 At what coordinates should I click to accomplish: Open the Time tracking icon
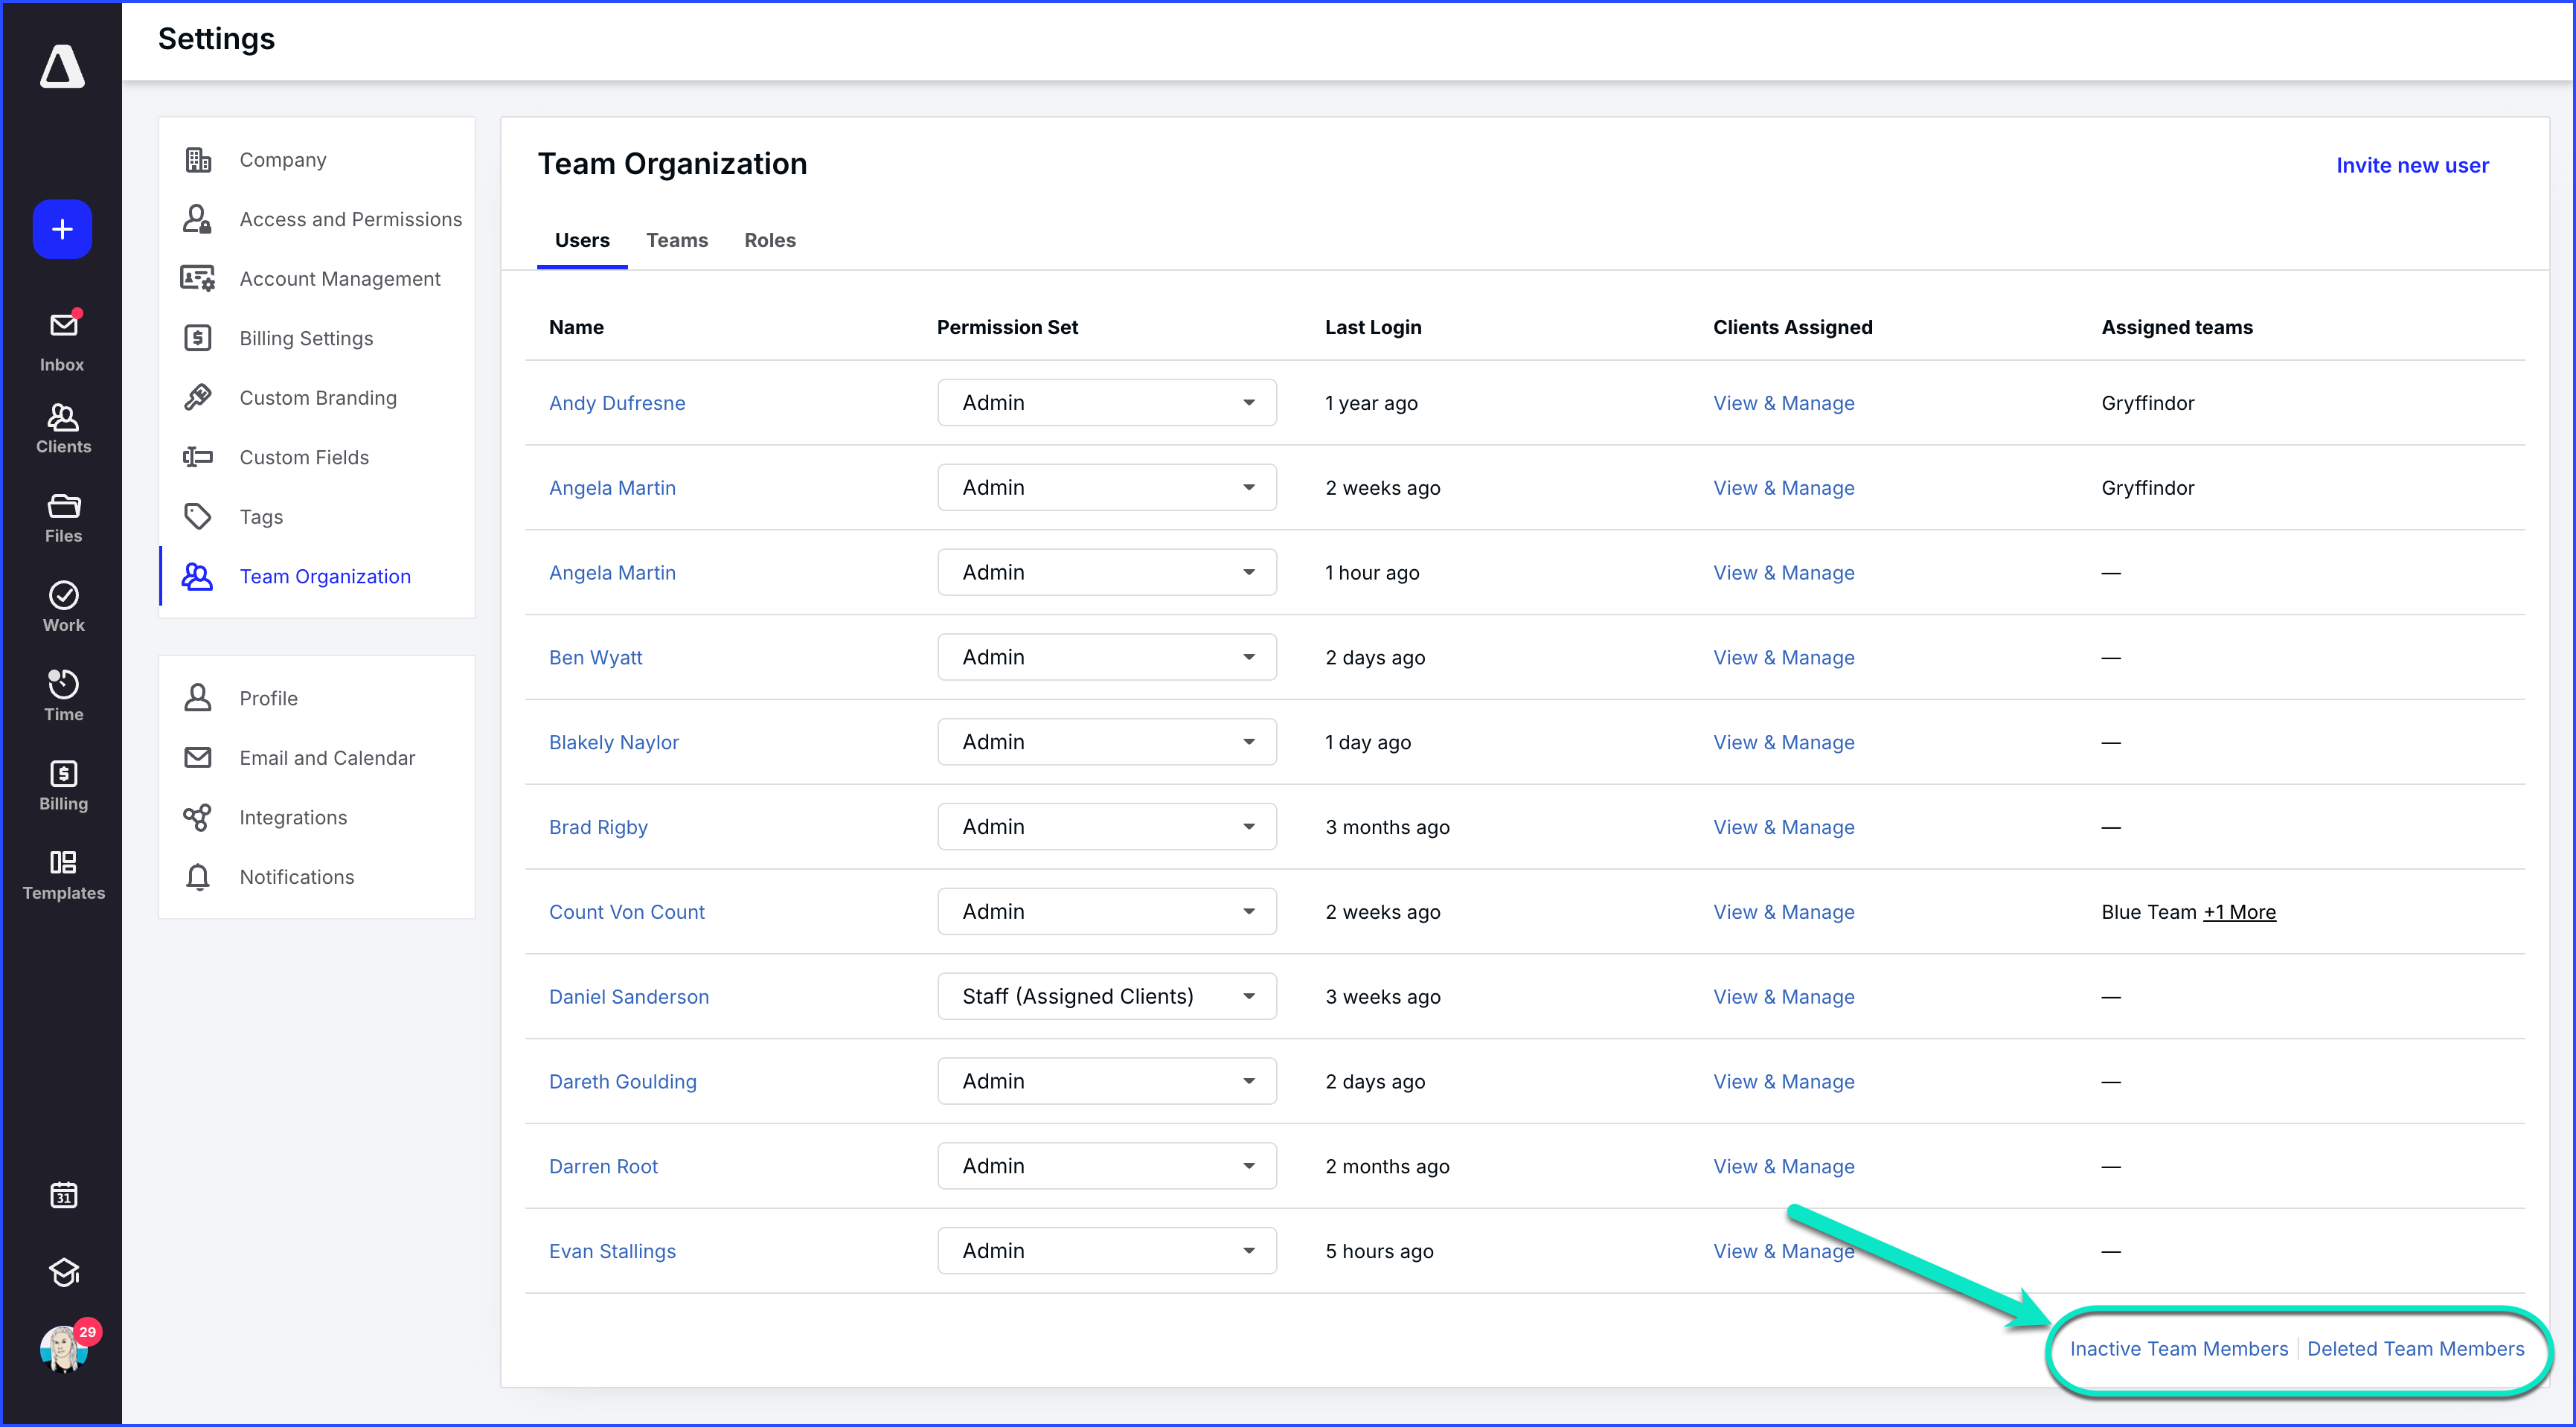point(62,695)
